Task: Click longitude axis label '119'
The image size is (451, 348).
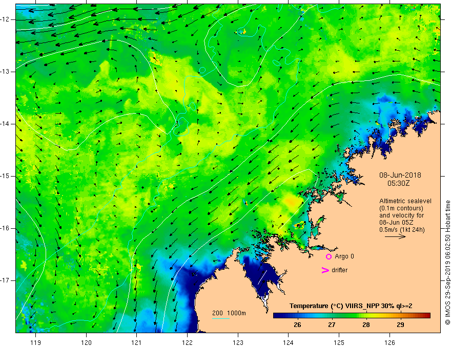Action: point(36,342)
